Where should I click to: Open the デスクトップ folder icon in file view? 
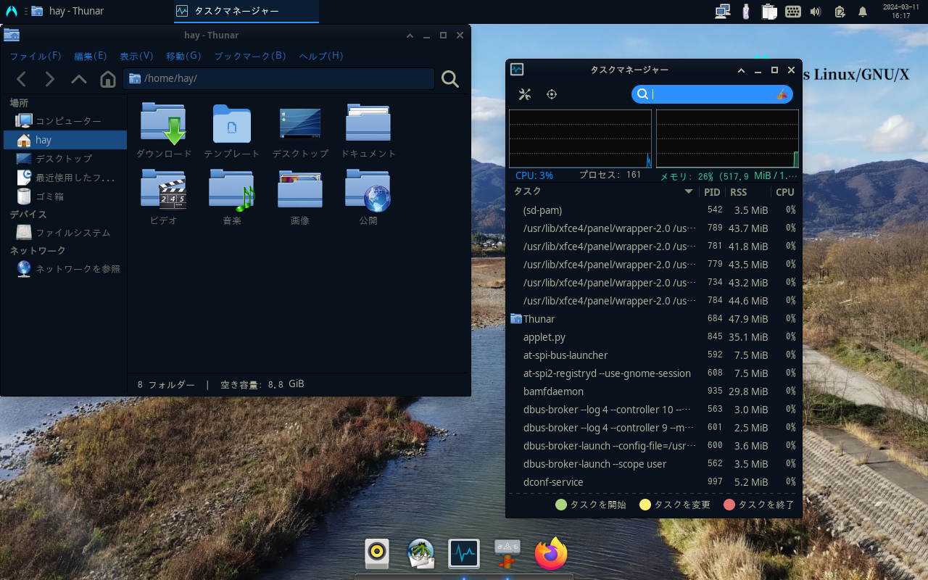(300, 130)
